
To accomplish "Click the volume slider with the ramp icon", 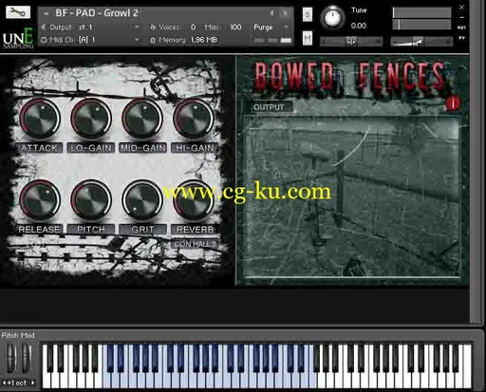I will click(421, 42).
